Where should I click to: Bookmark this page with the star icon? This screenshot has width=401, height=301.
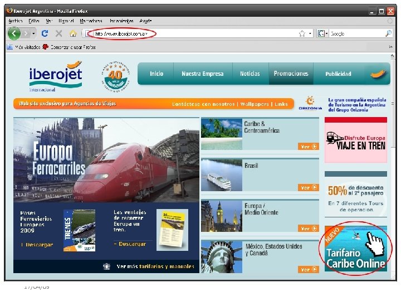pyautogui.click(x=302, y=33)
